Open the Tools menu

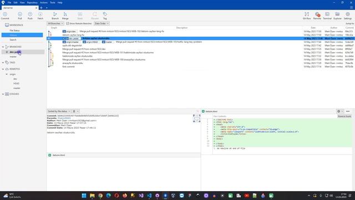point(53,2)
